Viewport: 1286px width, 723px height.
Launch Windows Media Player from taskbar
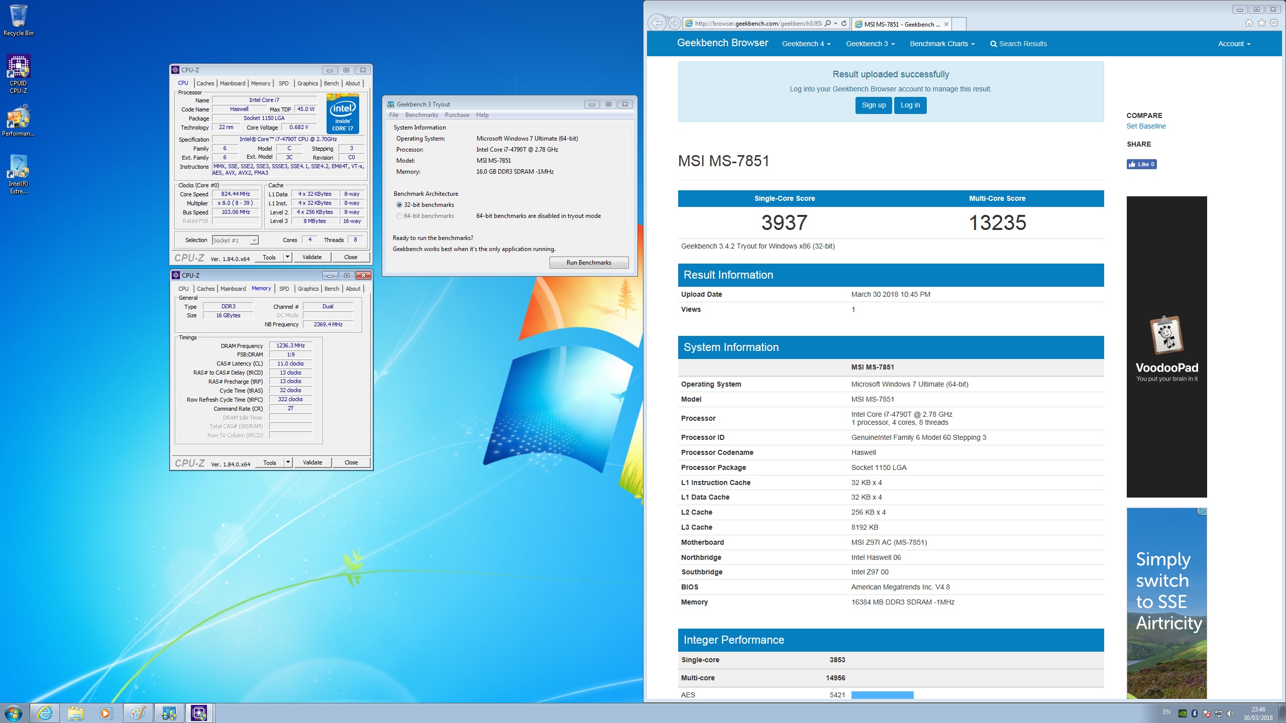[x=106, y=713]
